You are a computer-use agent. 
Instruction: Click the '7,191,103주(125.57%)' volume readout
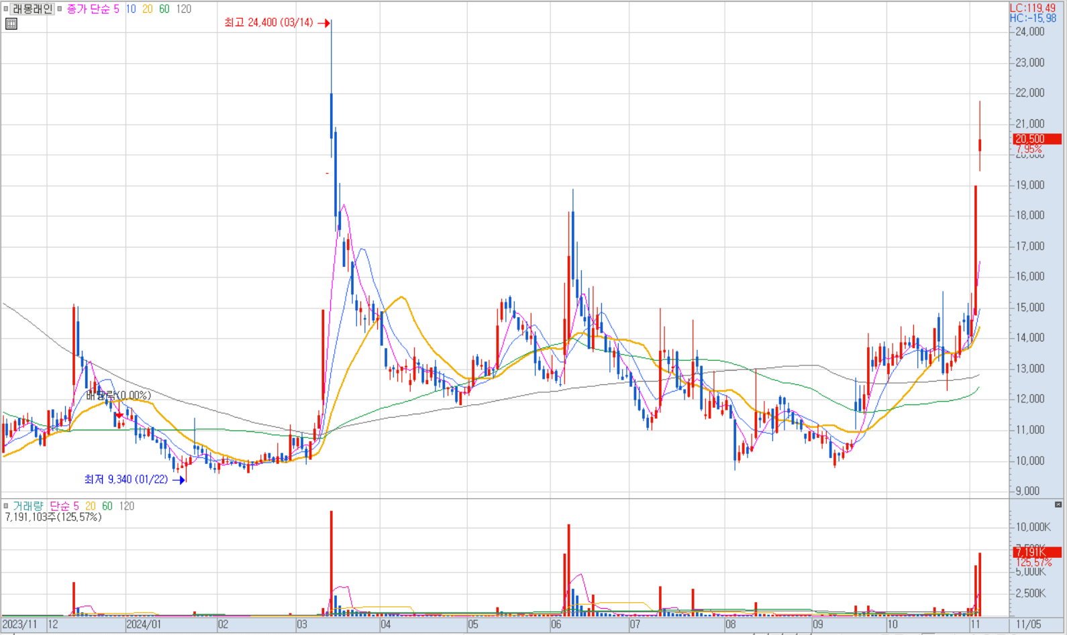click(x=53, y=517)
